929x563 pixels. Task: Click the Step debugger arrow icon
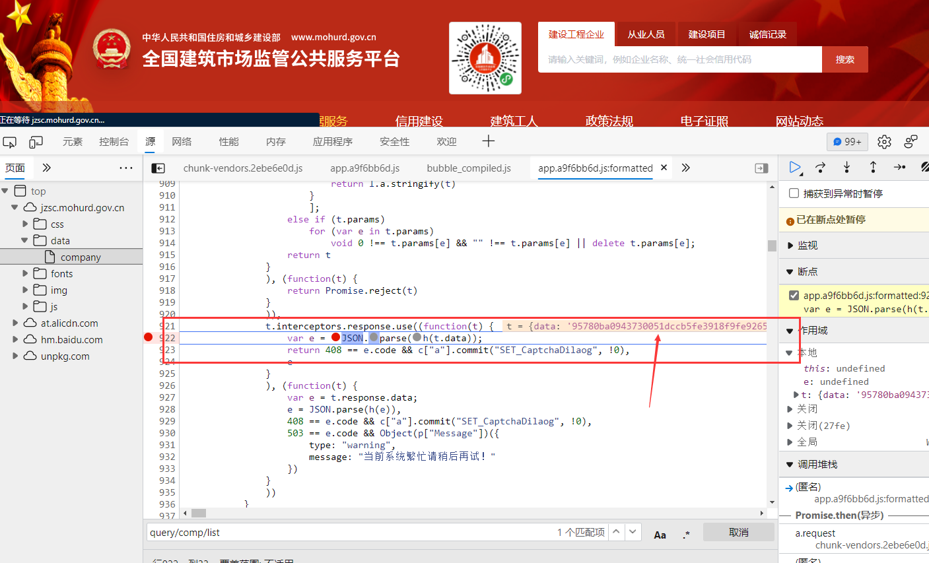899,168
